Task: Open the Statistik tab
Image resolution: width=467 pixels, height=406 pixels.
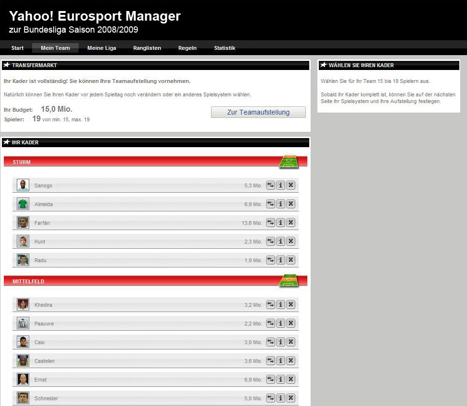Action: [224, 48]
